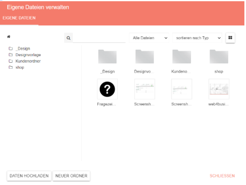246x185 pixels.
Task: Open the sortieren nach Typ dropdown
Action: [x=197, y=38]
